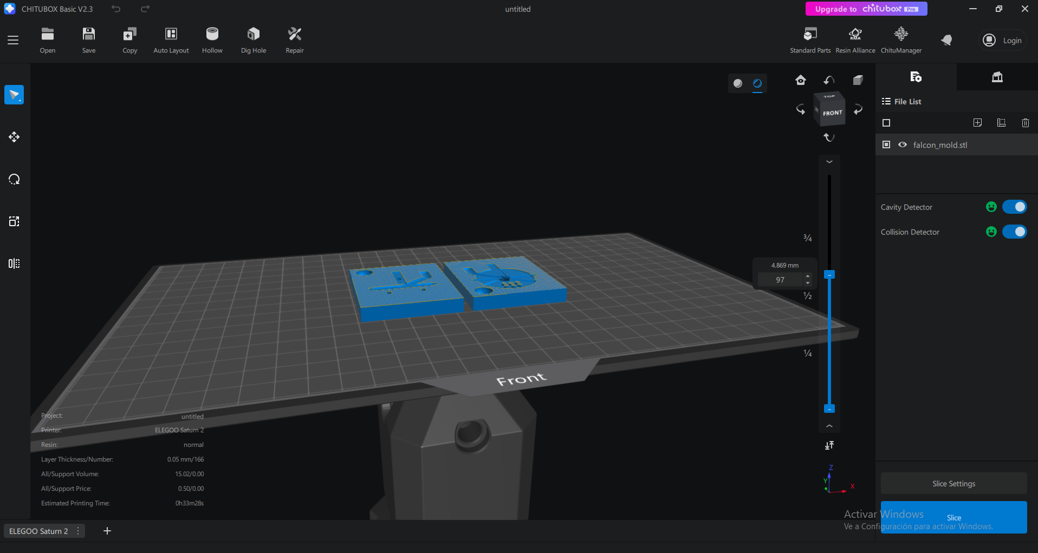
Task: Check the select-all files checkbox
Action: coord(886,123)
